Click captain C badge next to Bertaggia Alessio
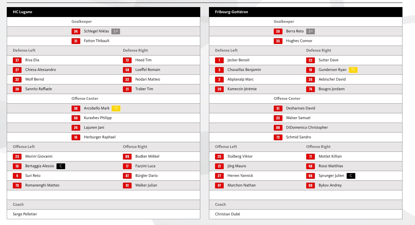Viewport: 415px width, 225px height. [x=61, y=166]
